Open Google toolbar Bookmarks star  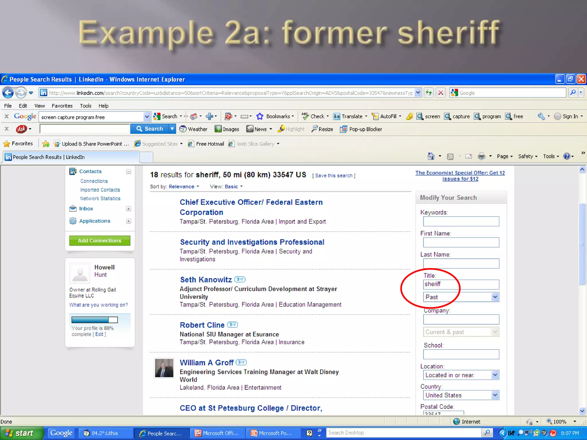[x=260, y=116]
